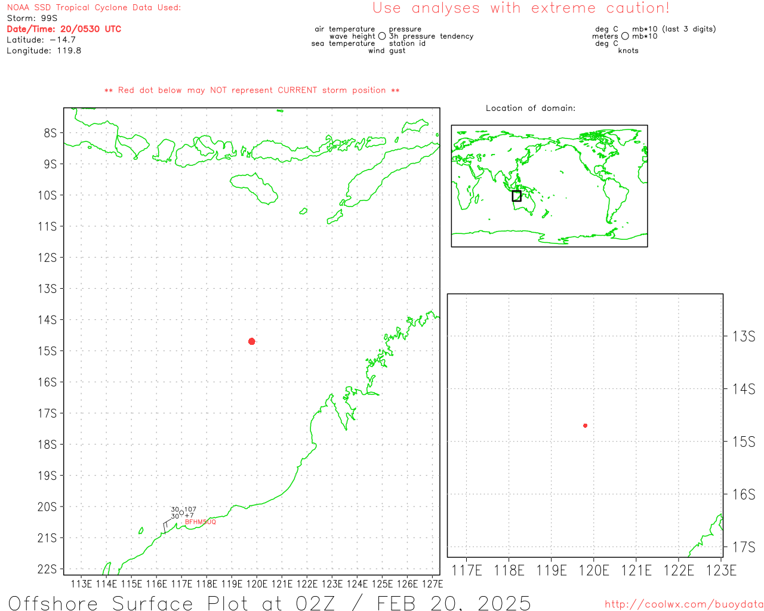Click the 125E longitude label
This screenshot has width=764, height=611.
383,584
